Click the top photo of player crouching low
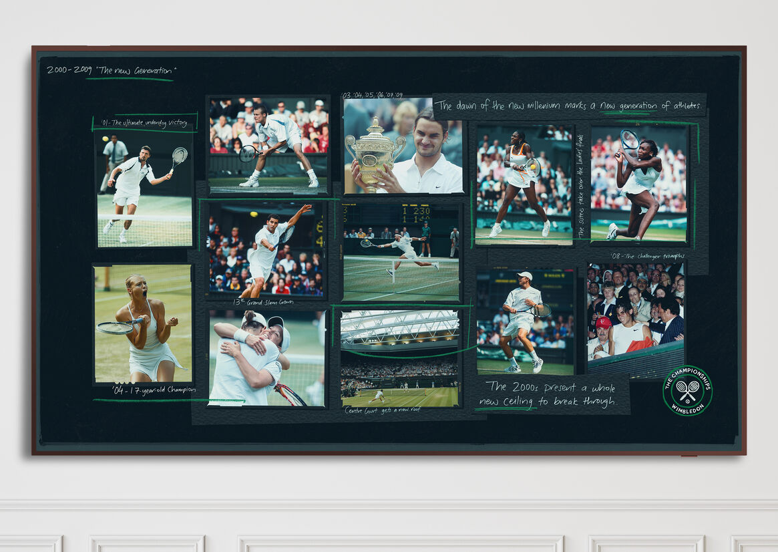The width and height of the screenshot is (778, 552). pos(268,144)
